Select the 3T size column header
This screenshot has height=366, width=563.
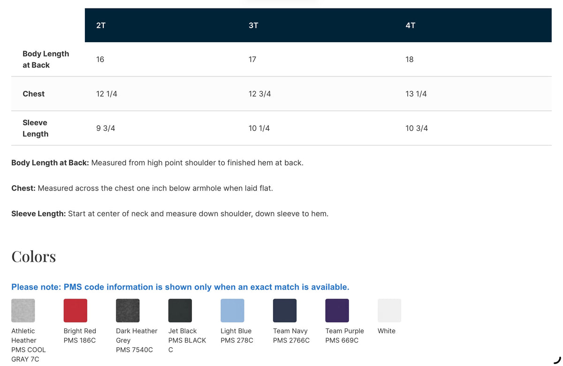point(253,25)
